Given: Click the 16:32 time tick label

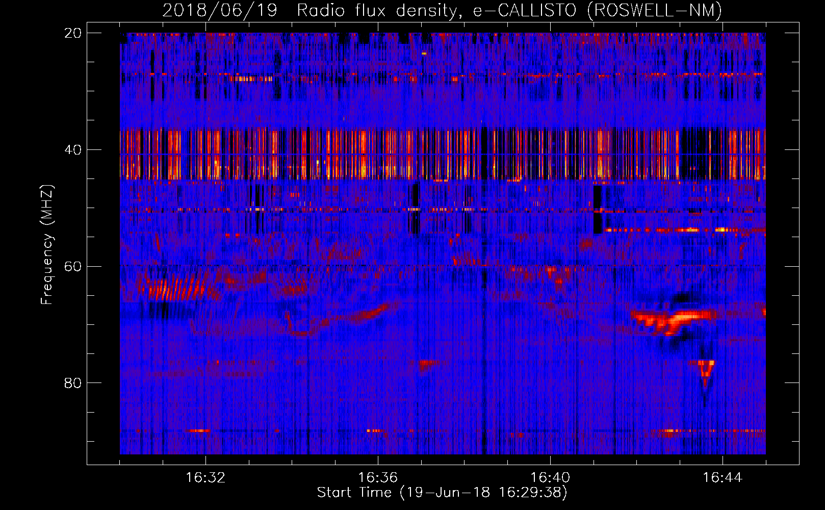Looking at the screenshot, I should [x=205, y=477].
